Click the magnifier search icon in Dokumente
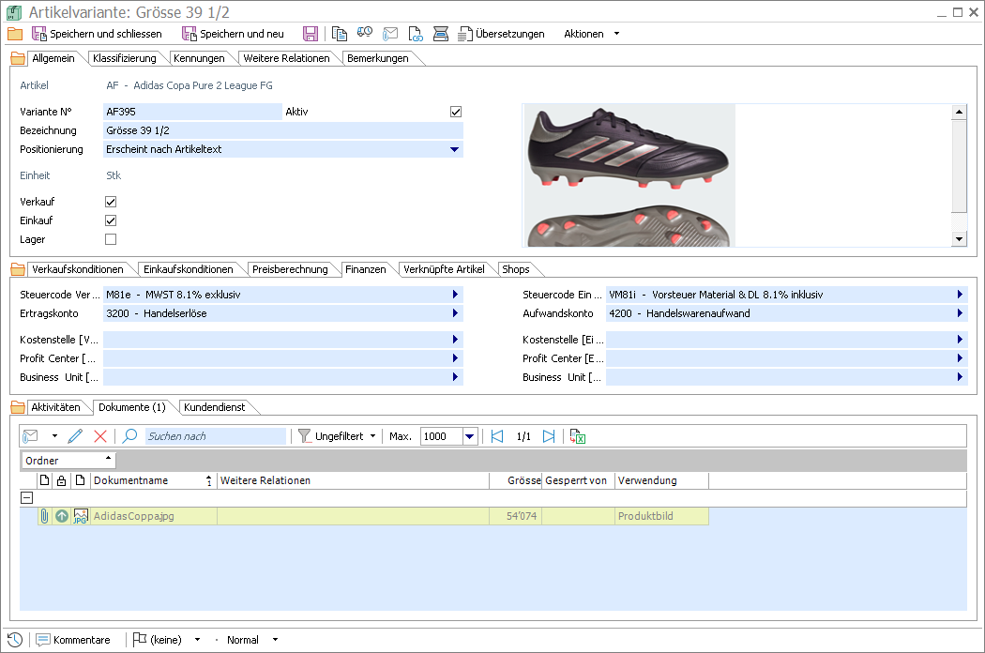Image resolution: width=985 pixels, height=653 pixels. click(x=130, y=436)
